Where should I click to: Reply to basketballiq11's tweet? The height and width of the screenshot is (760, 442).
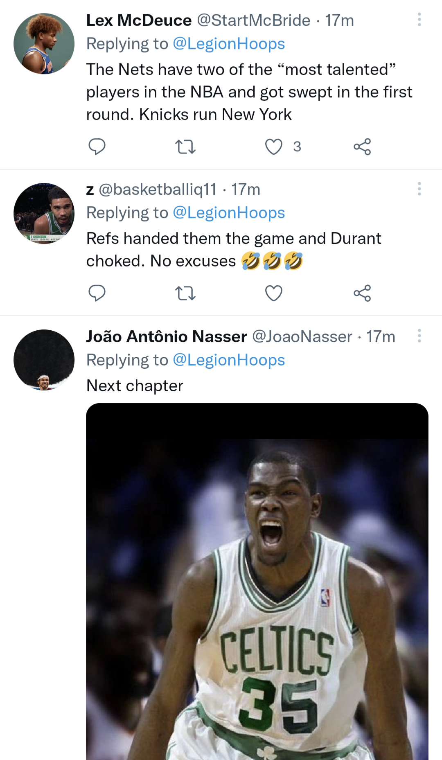pos(97,293)
